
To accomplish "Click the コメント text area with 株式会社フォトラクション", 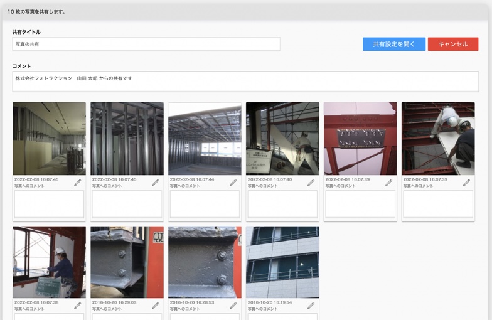I will click(x=245, y=82).
